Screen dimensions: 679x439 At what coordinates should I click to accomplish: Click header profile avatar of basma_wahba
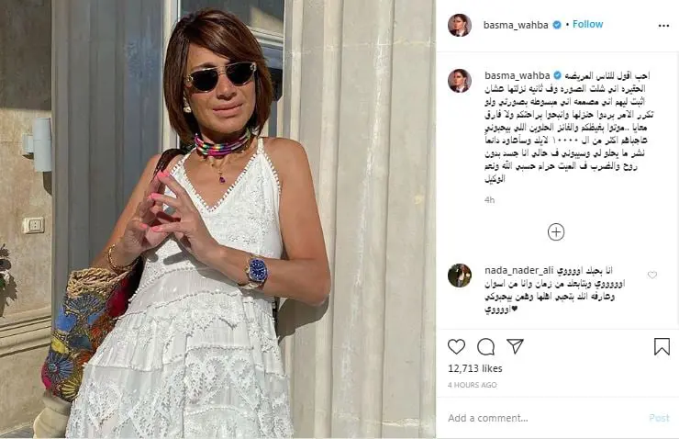(460, 25)
